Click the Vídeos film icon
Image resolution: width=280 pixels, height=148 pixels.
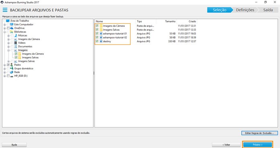(16, 43)
